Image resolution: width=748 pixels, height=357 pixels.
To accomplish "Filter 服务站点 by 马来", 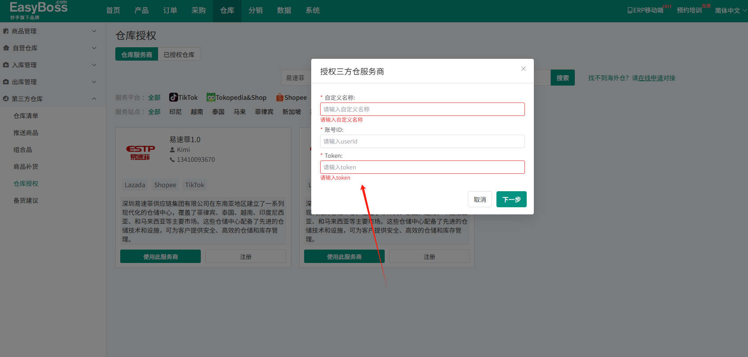I will pos(240,112).
